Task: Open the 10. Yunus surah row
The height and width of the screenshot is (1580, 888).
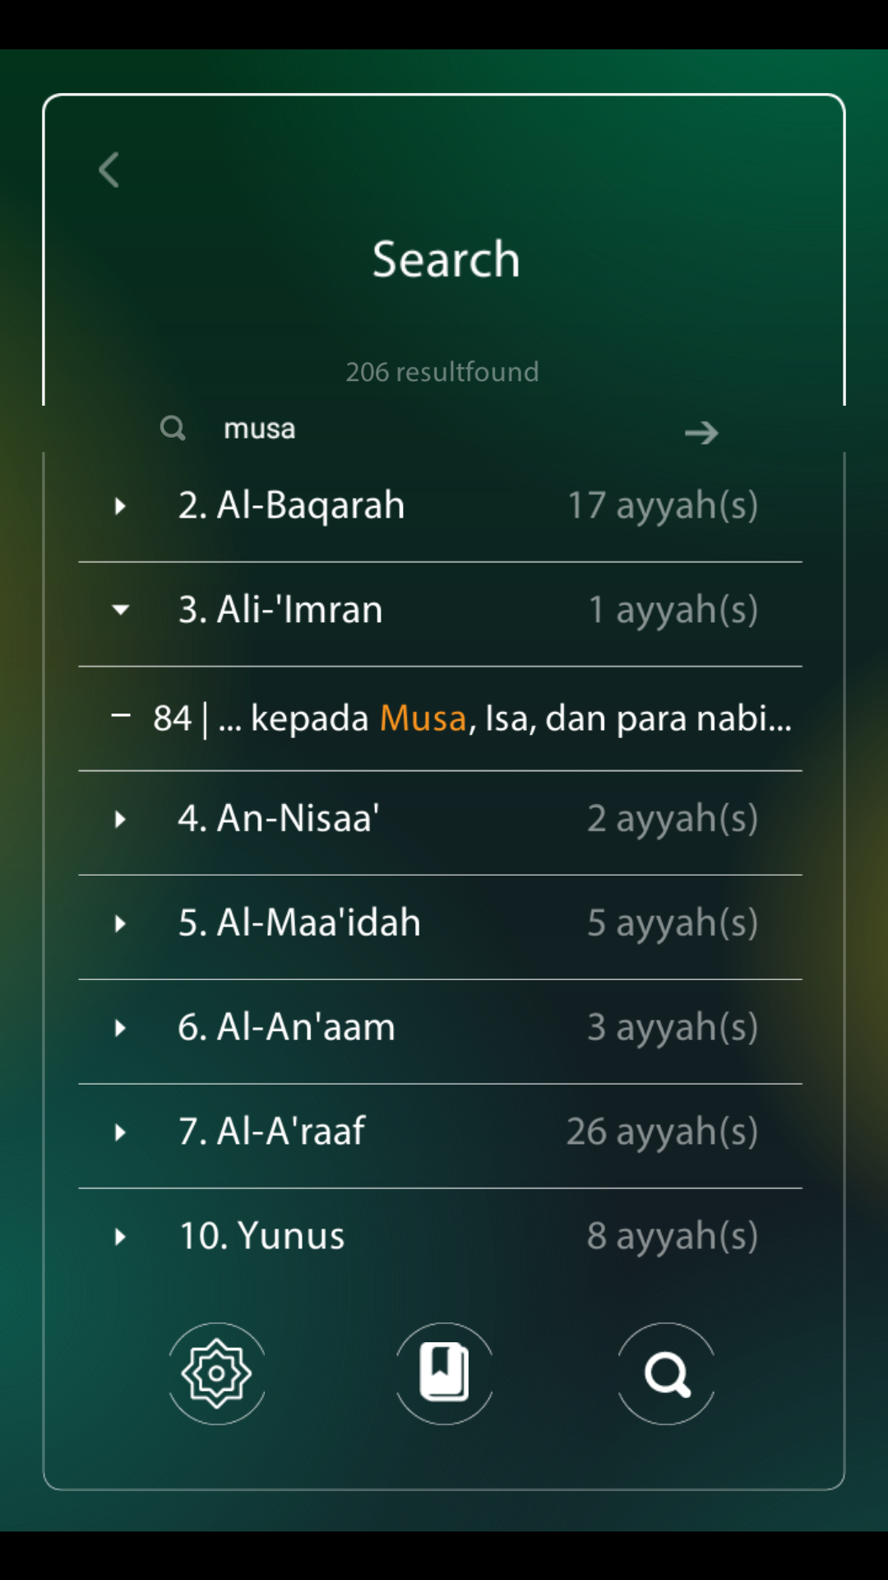Action: pyautogui.click(x=440, y=1236)
